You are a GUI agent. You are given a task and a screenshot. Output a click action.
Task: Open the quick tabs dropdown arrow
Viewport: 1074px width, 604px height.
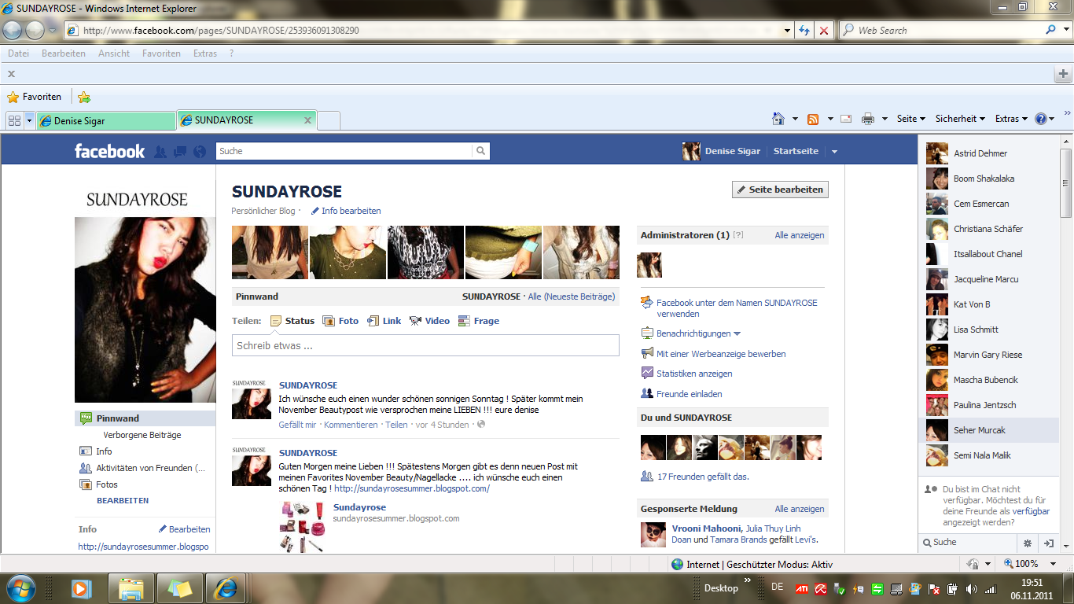pyautogui.click(x=30, y=120)
